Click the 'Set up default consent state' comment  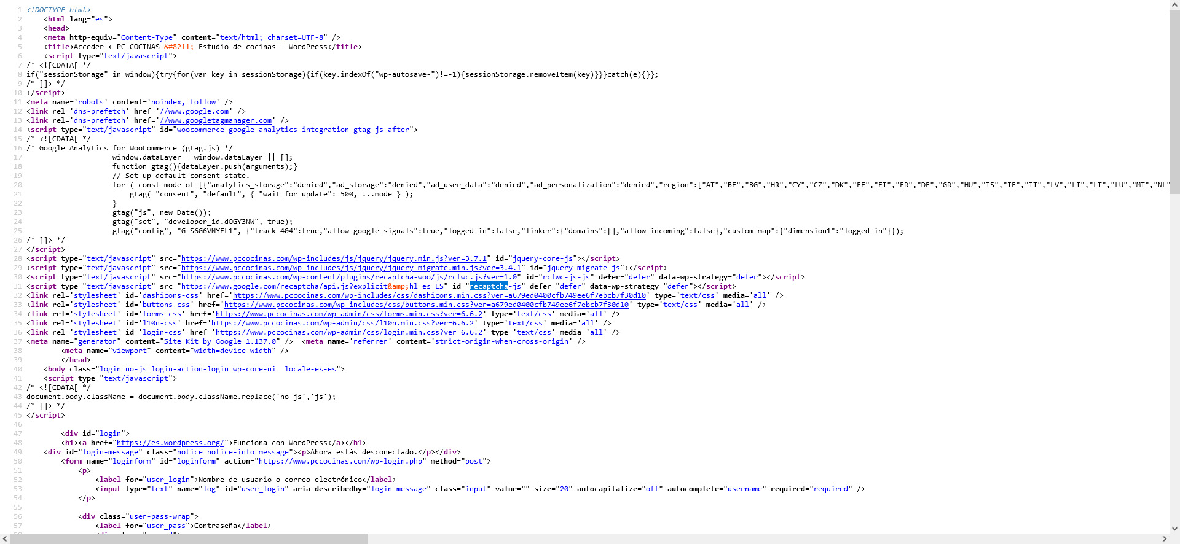(x=181, y=176)
